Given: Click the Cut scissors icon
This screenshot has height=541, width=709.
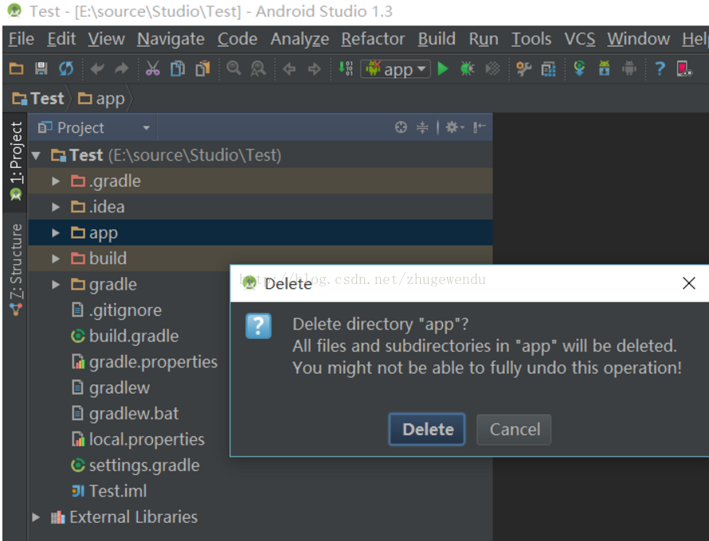Looking at the screenshot, I should pos(152,68).
